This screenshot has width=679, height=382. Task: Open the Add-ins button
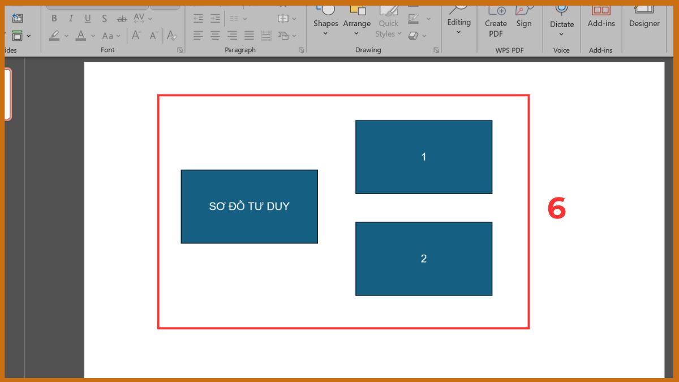point(601,17)
